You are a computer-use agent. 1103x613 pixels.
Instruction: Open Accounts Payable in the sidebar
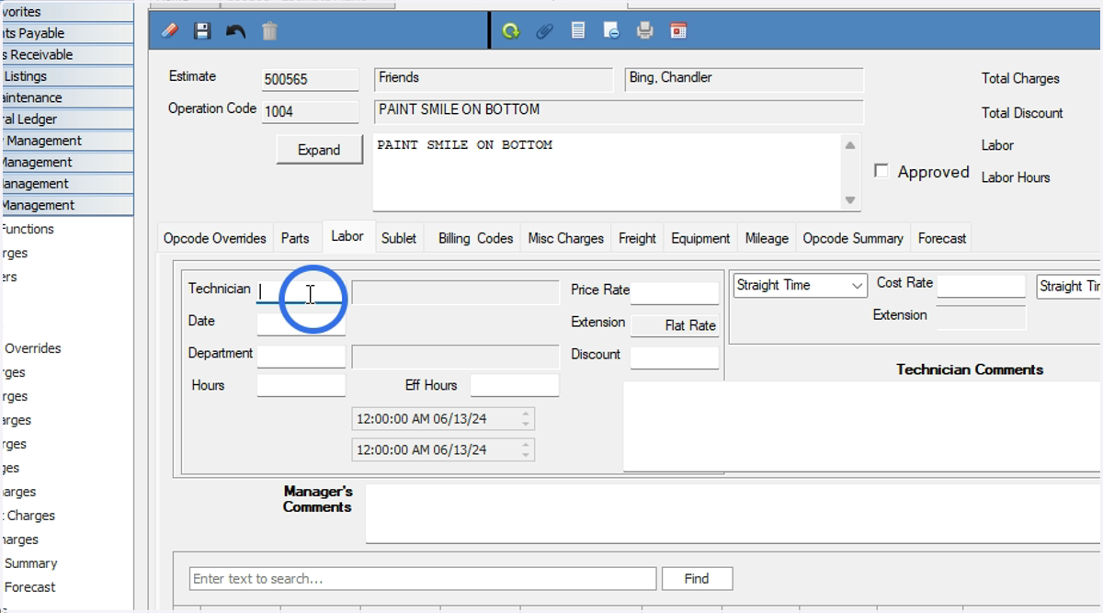[66, 33]
